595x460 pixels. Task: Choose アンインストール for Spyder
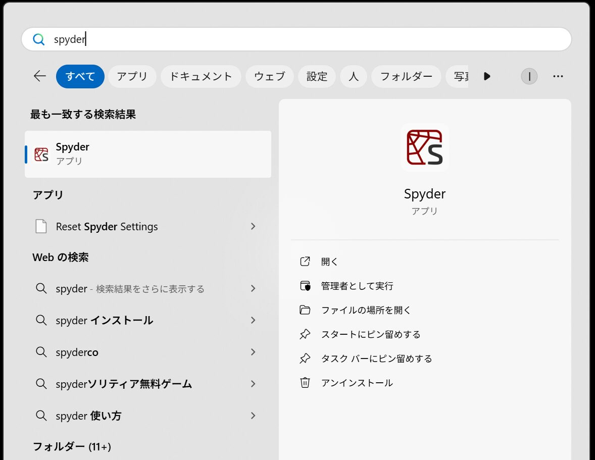pyautogui.click(x=357, y=383)
